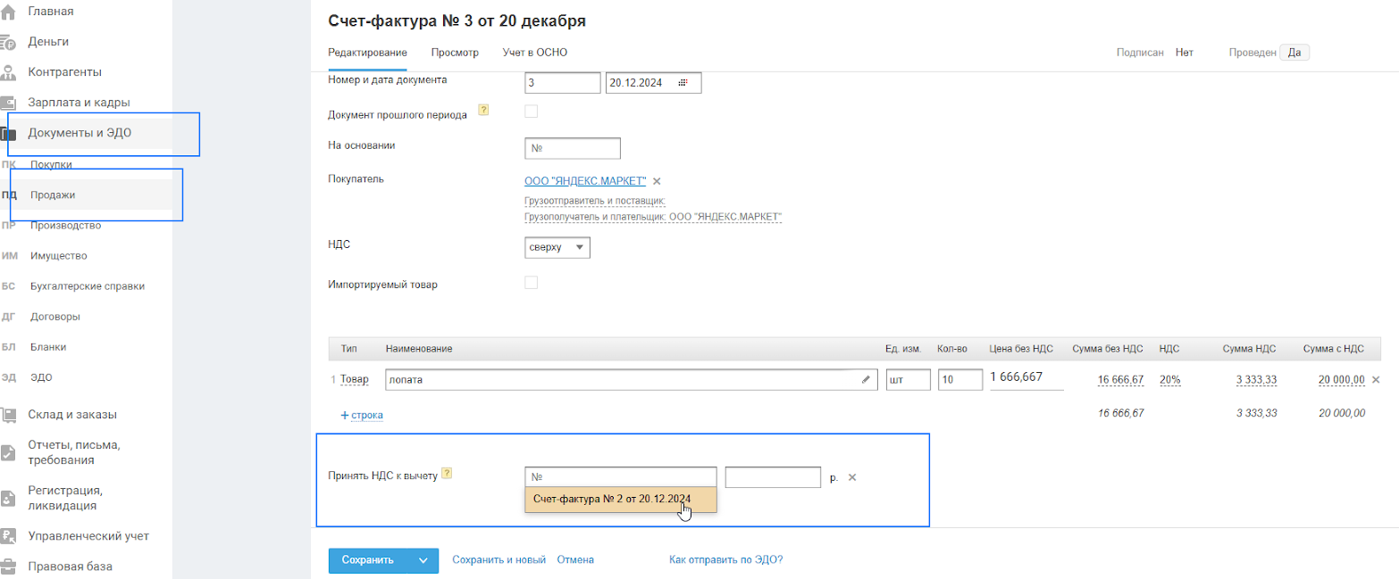Screen dimensions: 1399x579
Task: Open the help hint next to Документ прошлого периода
Action: (483, 110)
